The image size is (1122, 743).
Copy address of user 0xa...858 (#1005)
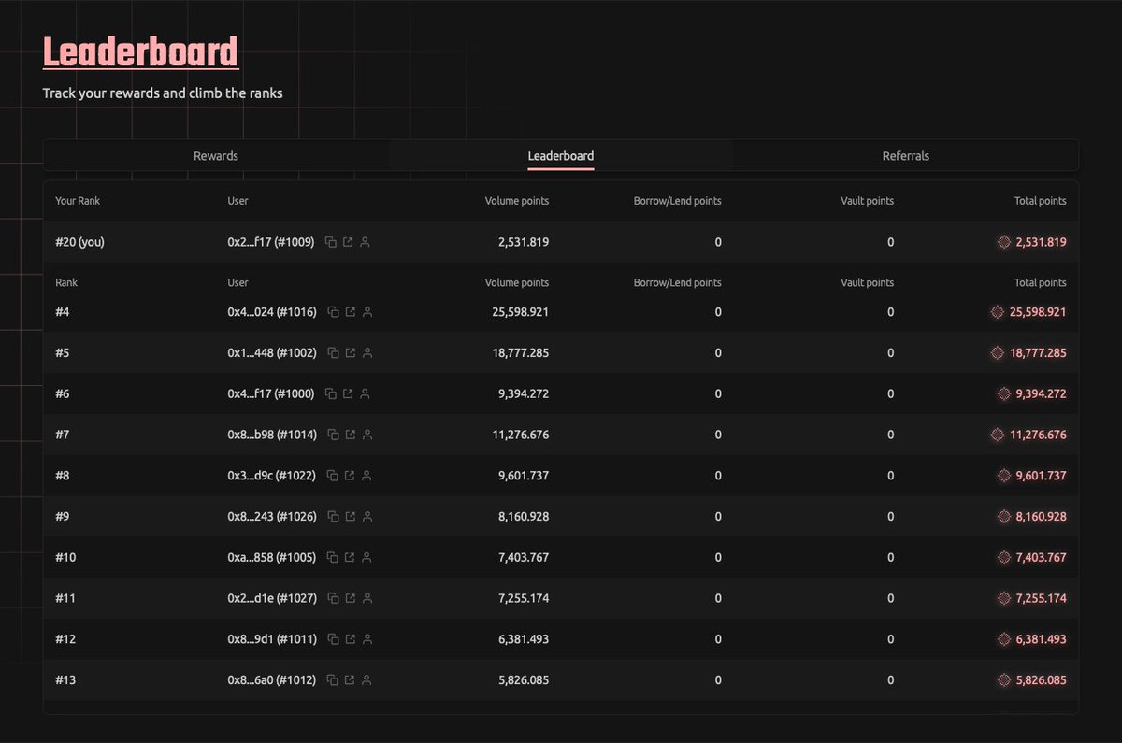click(x=333, y=558)
